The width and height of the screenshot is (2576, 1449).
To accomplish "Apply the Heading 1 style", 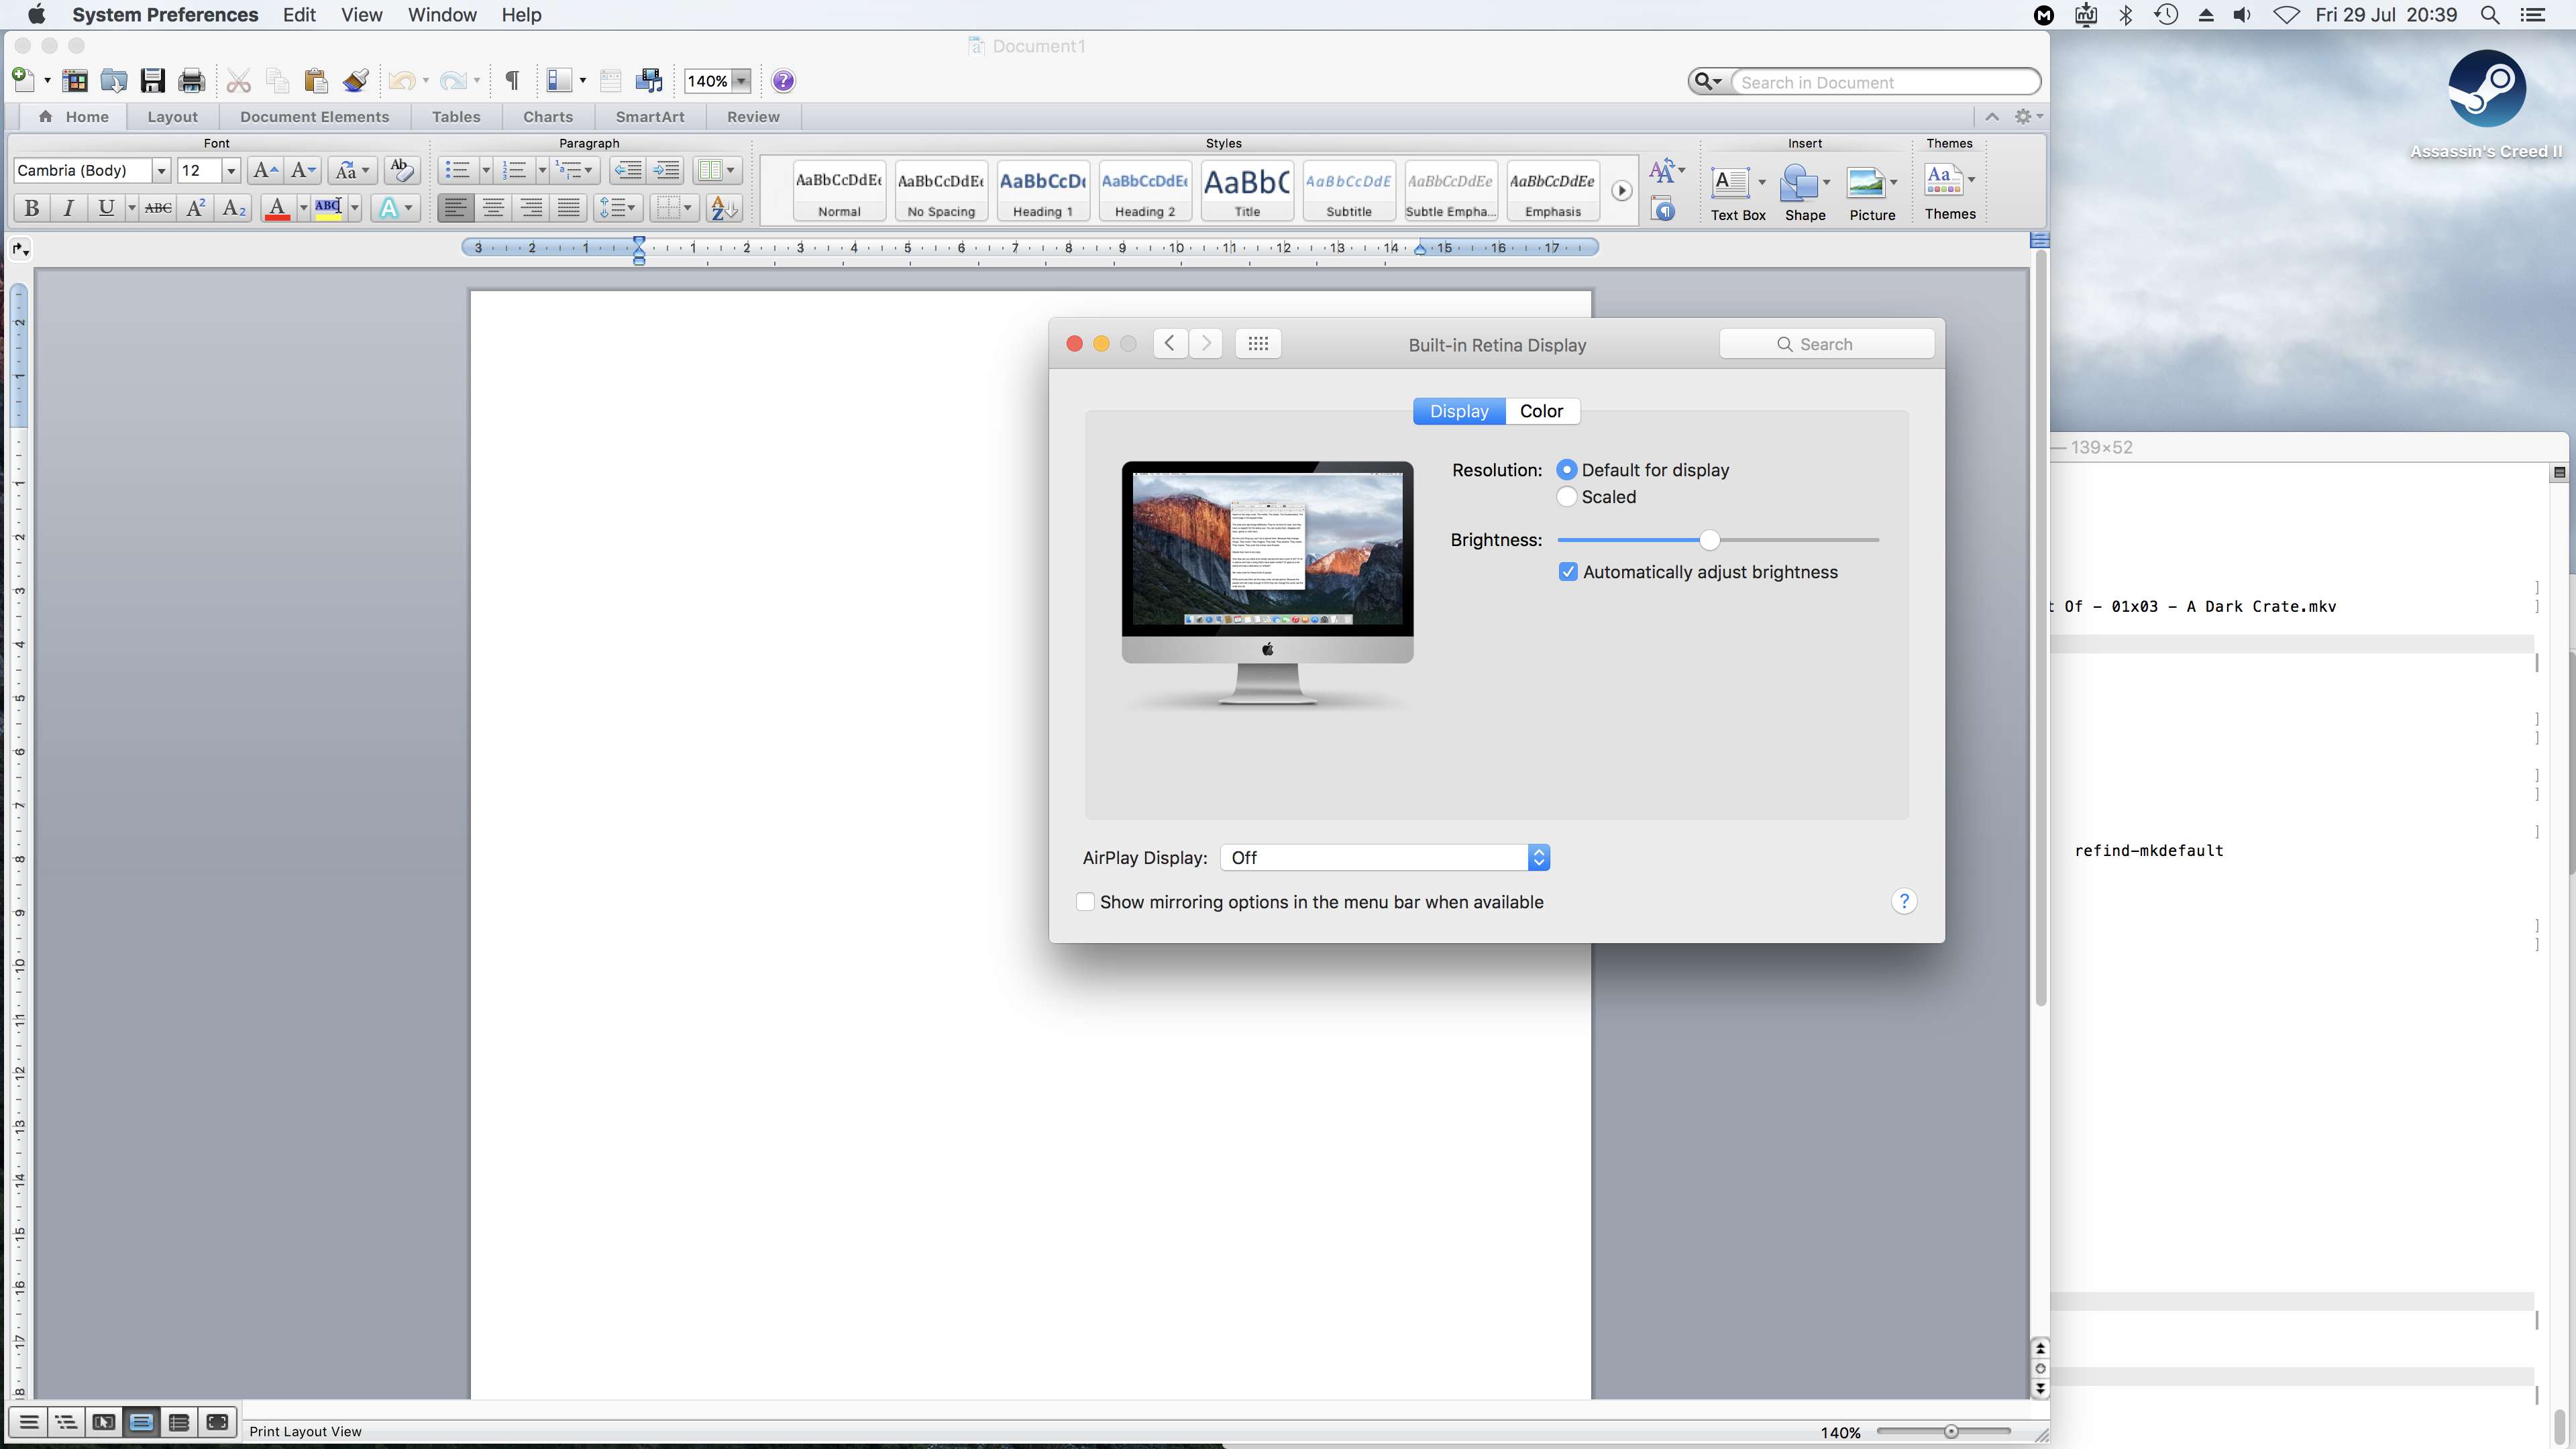I will coord(1042,190).
